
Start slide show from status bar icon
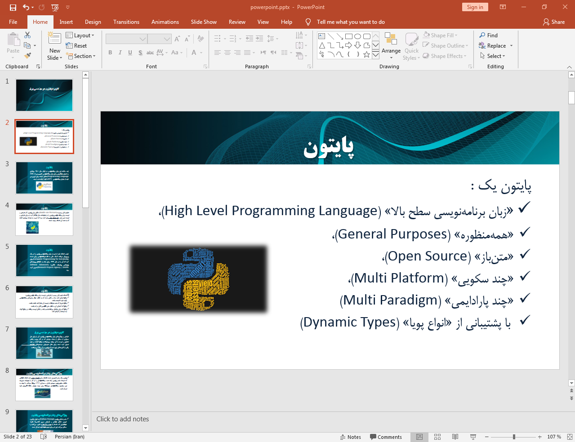[x=473, y=437]
